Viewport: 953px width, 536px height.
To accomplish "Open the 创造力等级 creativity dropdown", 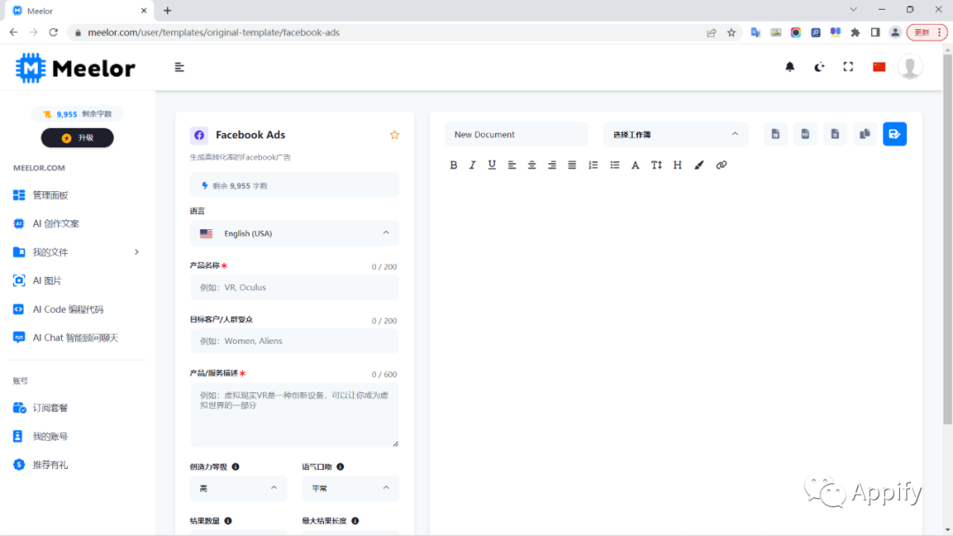I will (238, 488).
